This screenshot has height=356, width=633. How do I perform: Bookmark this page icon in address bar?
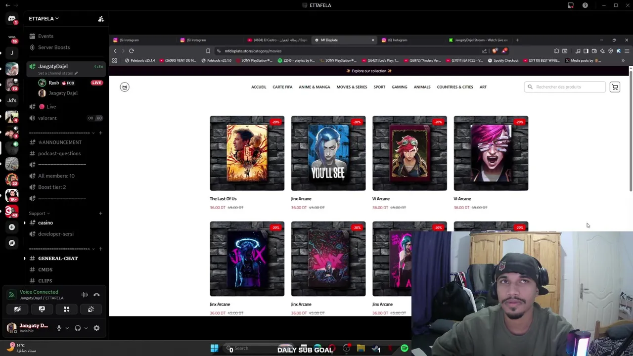[208, 51]
